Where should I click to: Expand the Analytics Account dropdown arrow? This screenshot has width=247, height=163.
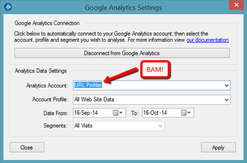pyautogui.click(x=226, y=86)
